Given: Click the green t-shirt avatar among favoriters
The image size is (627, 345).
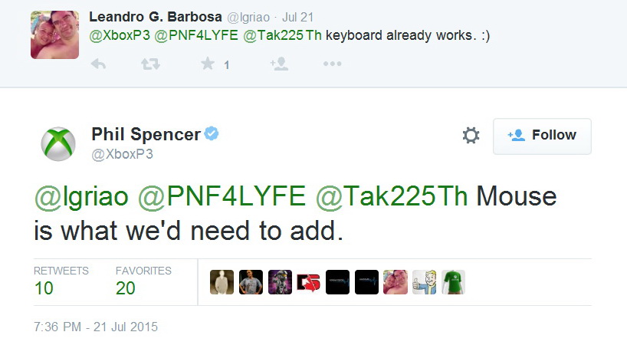Looking at the screenshot, I should click(453, 282).
